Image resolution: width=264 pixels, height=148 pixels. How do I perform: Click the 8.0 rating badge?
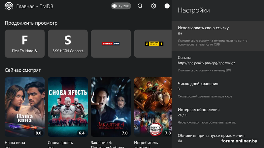[38, 133]
